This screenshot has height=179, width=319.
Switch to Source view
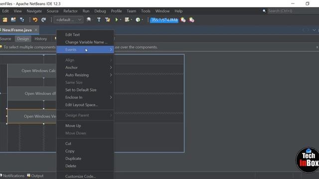click(x=5, y=39)
